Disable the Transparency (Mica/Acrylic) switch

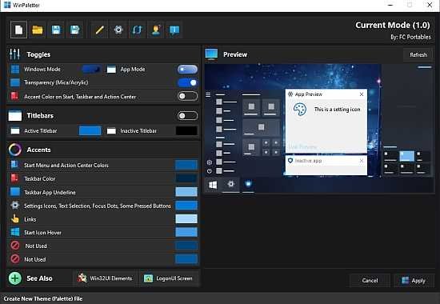187,82
